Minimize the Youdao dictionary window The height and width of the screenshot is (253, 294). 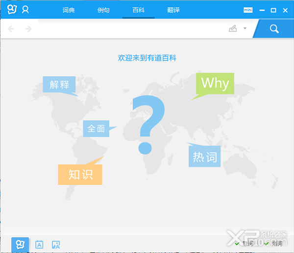coord(262,10)
